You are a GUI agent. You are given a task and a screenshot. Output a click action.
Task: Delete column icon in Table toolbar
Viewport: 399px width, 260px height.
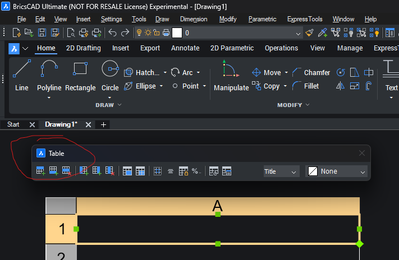point(109,171)
